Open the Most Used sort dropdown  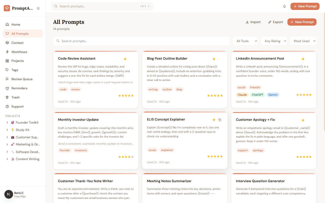point(303,41)
